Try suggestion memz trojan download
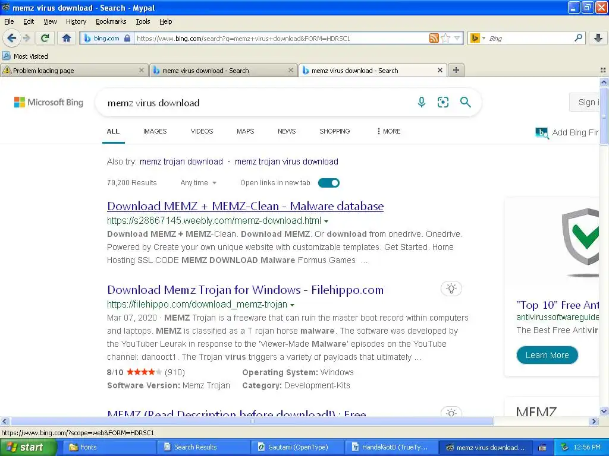 tap(181, 161)
